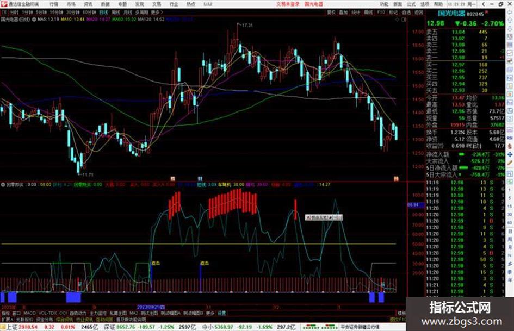Select the 日线 daily period tab

click(x=103, y=12)
